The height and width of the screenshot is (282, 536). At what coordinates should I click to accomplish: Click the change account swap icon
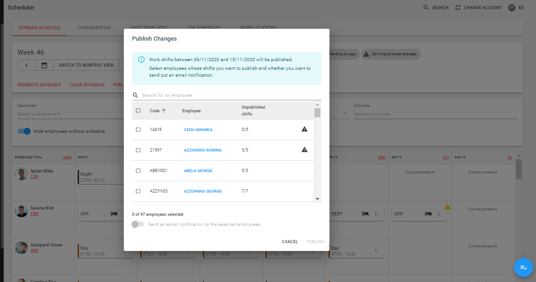click(458, 7)
